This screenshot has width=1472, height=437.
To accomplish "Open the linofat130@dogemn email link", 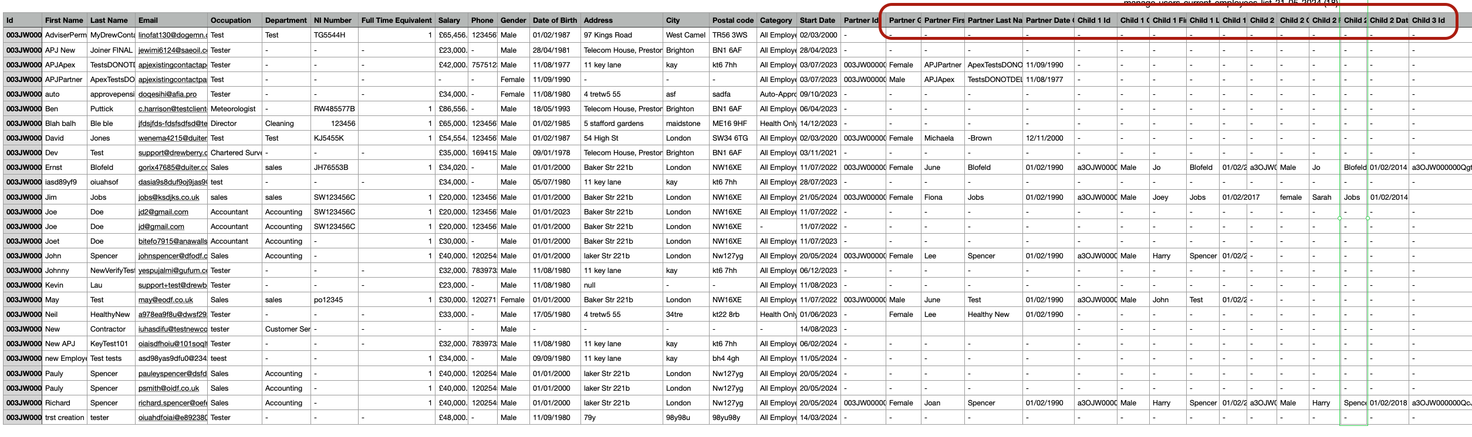I will [173, 35].
